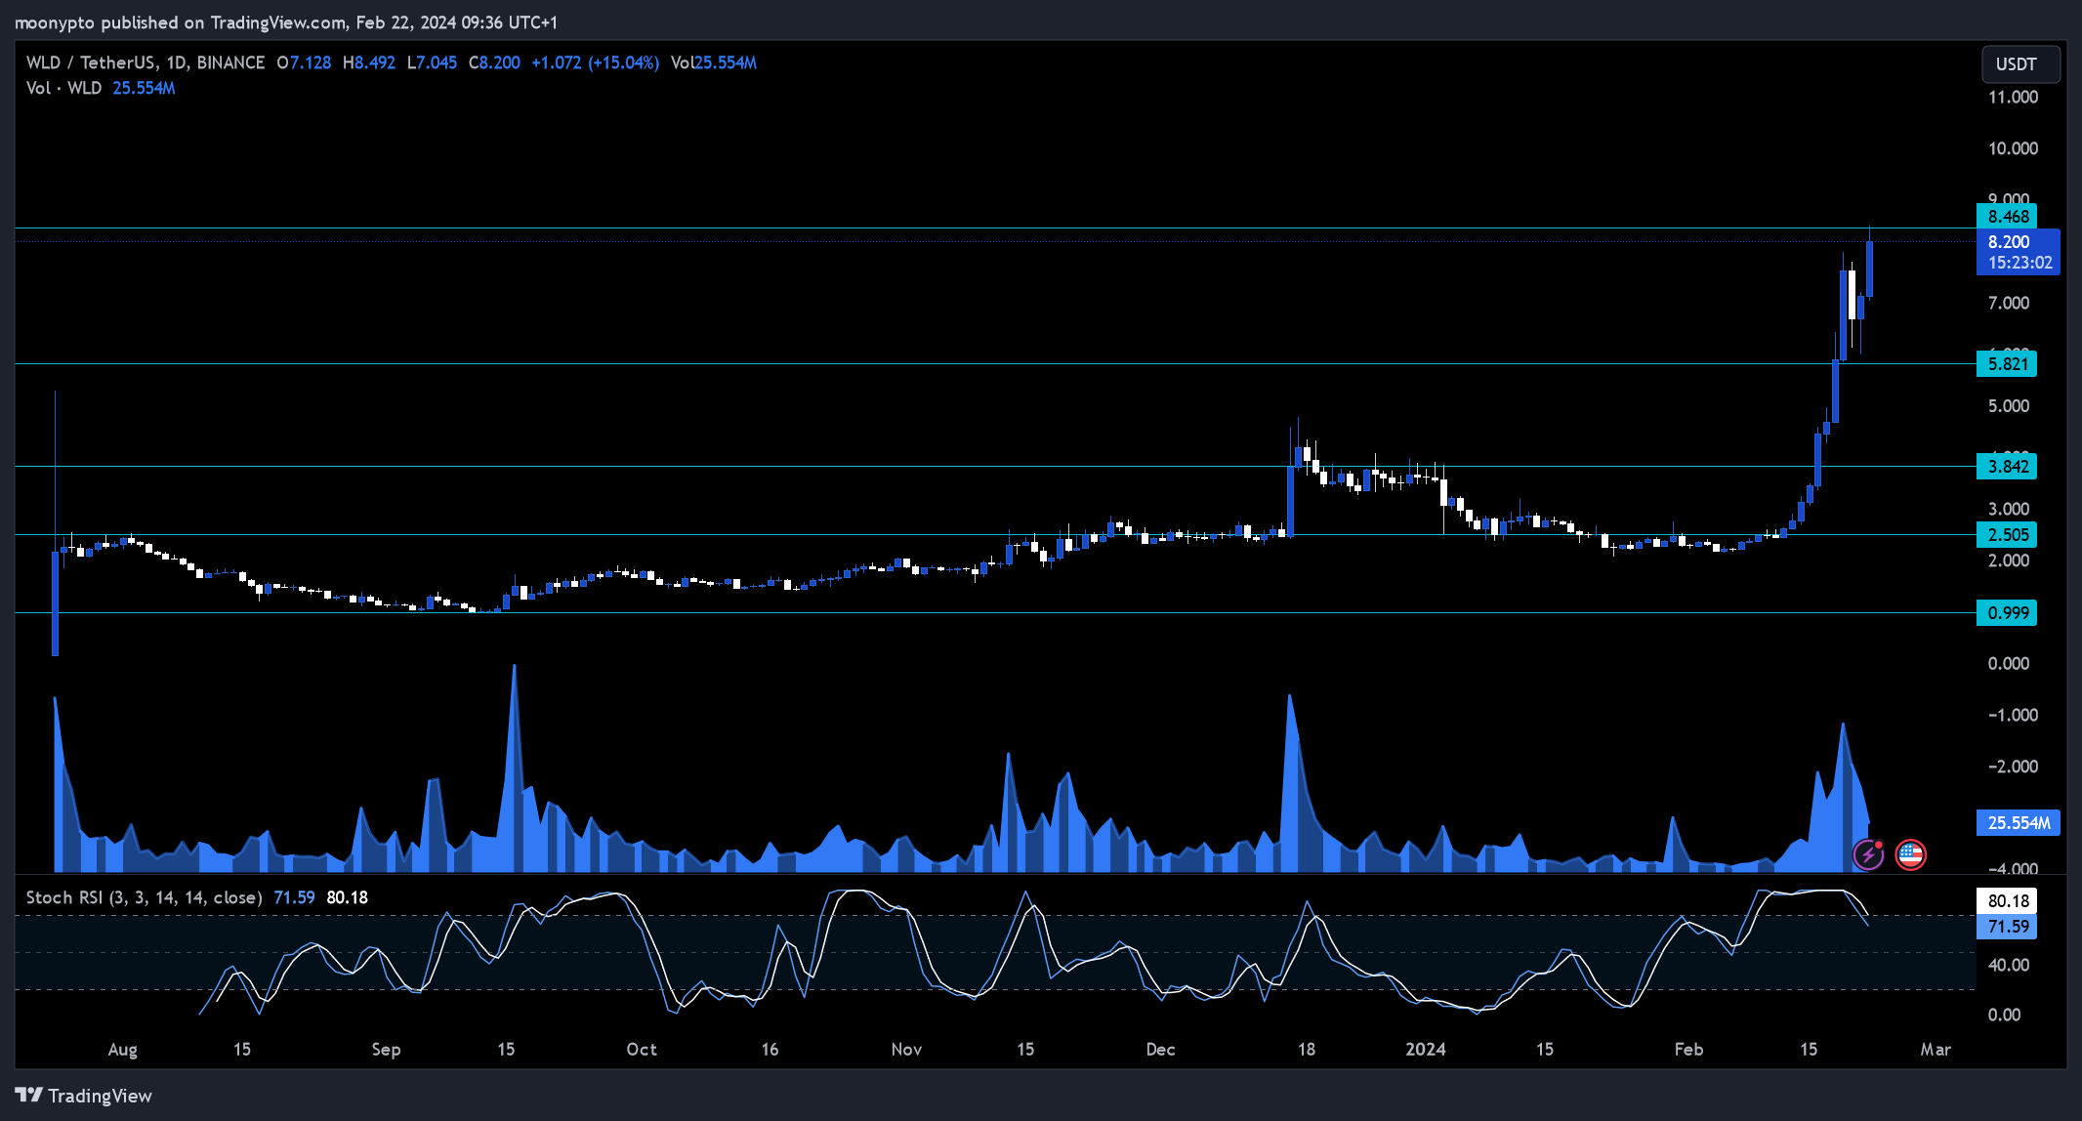Click the current price 8.200 countdown label

pyautogui.click(x=2018, y=252)
